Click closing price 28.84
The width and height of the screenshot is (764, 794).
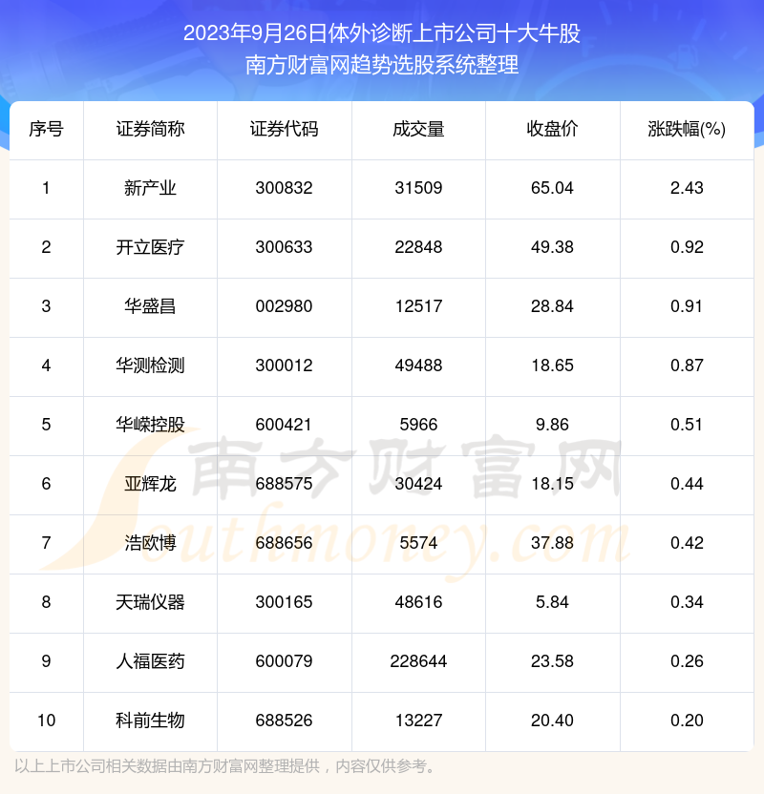coord(552,306)
